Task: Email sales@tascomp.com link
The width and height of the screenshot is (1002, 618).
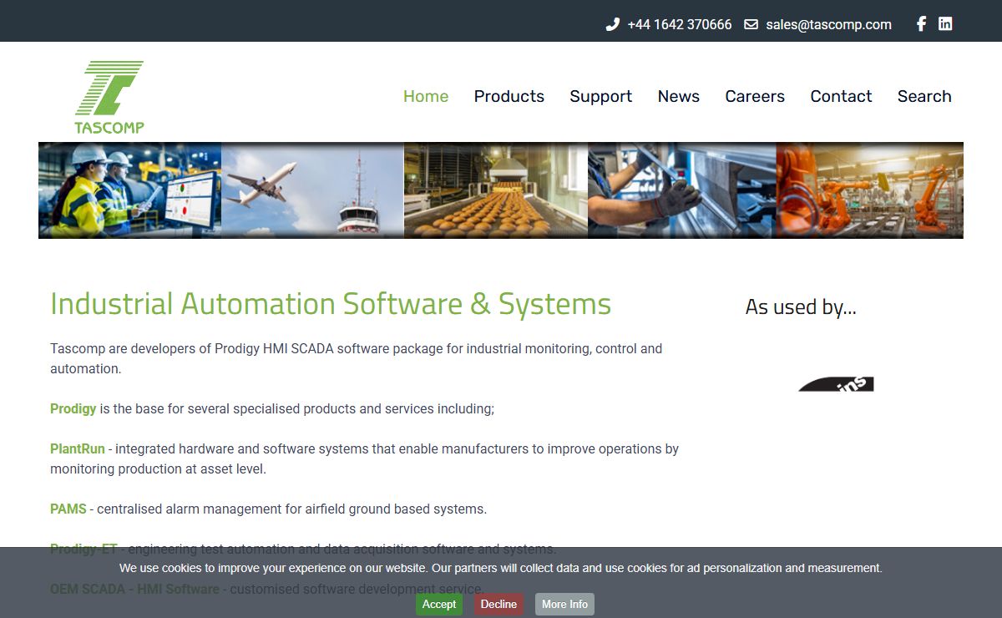Action: [x=828, y=24]
